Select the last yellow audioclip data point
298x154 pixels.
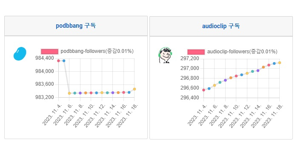click(x=280, y=63)
